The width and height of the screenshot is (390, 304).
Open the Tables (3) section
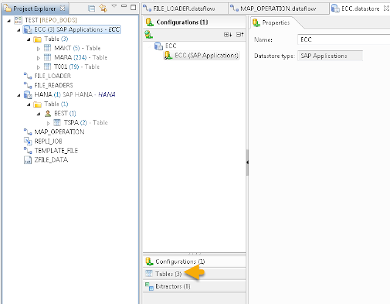pos(194,273)
